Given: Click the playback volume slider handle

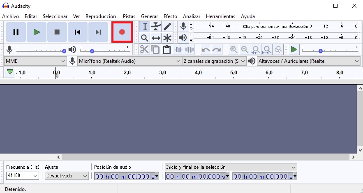Looking at the screenshot, I should tap(92, 51).
